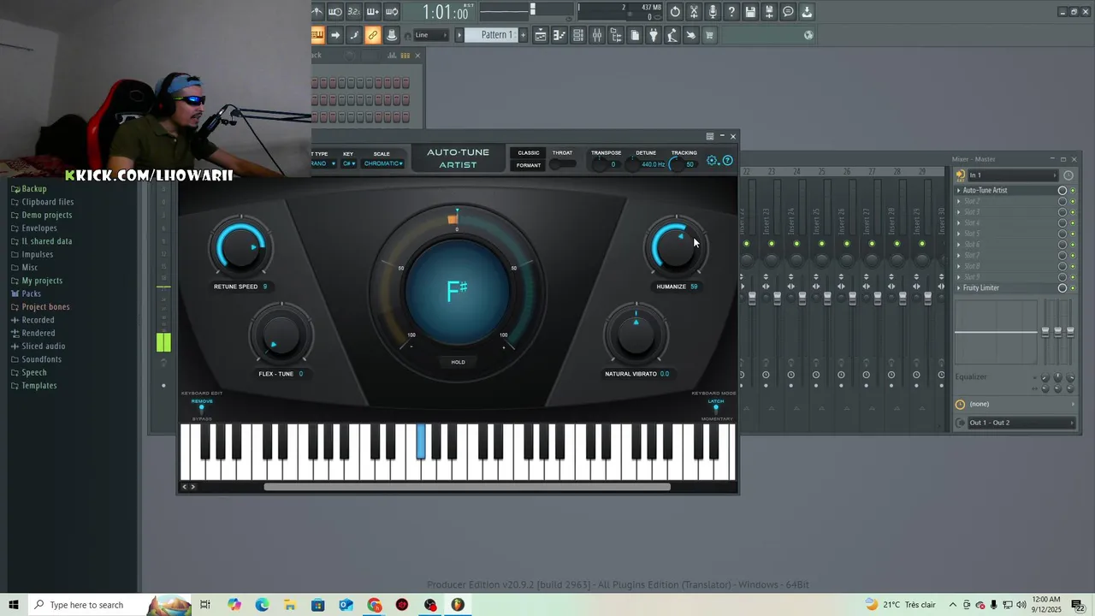Open the channel rack view icon
This screenshot has width=1095, height=616.
pyautogui.click(x=578, y=35)
